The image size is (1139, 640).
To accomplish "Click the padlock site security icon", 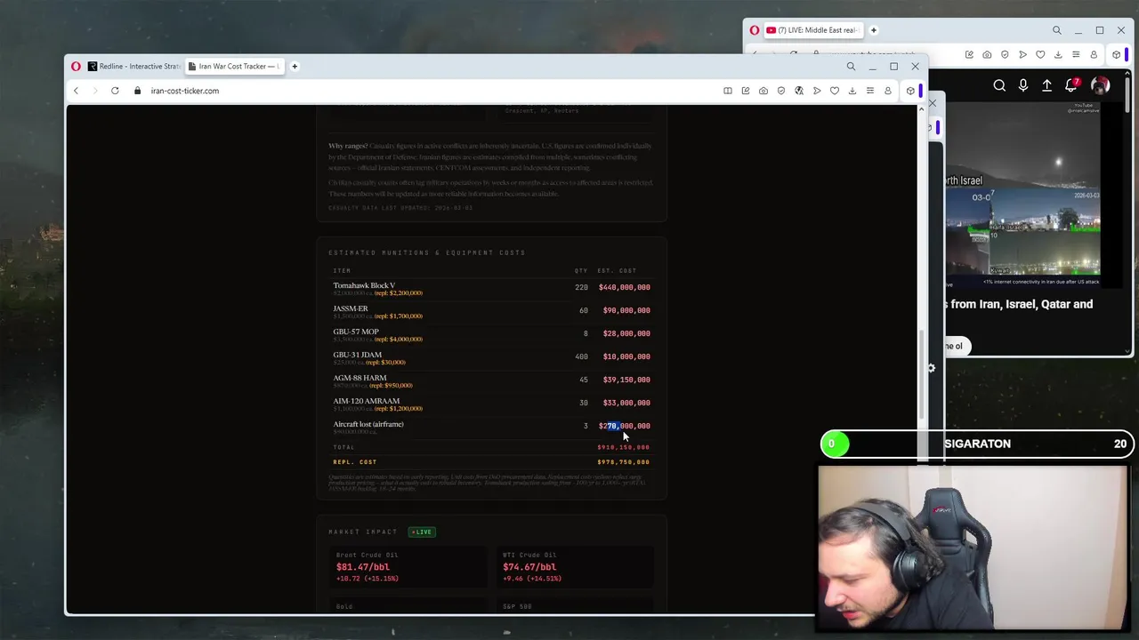I will [137, 91].
